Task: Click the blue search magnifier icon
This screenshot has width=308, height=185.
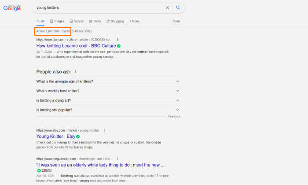Action: click(x=178, y=7)
